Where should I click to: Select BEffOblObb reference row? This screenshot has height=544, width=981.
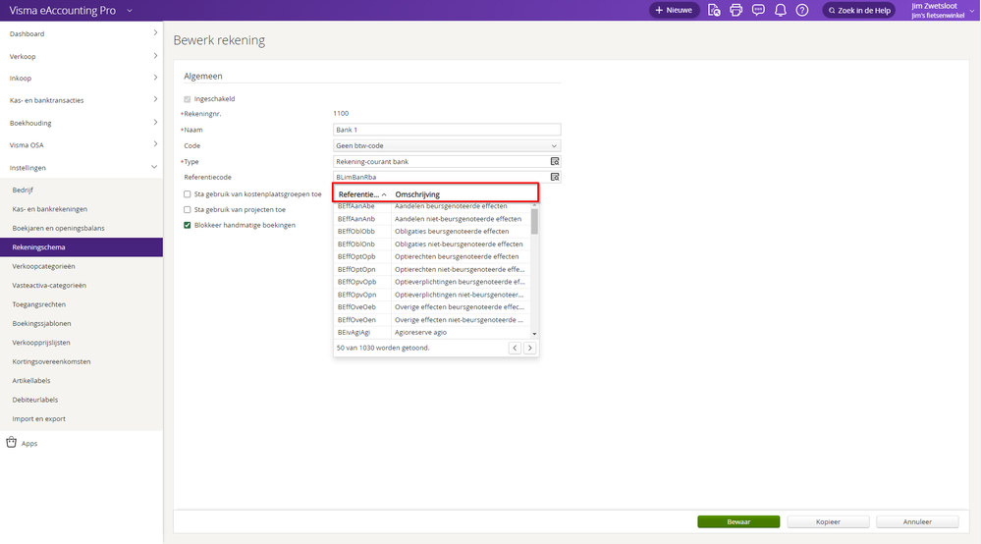tap(432, 232)
